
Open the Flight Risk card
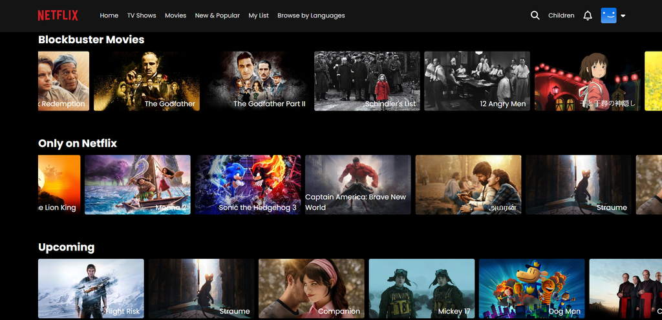[91, 288]
